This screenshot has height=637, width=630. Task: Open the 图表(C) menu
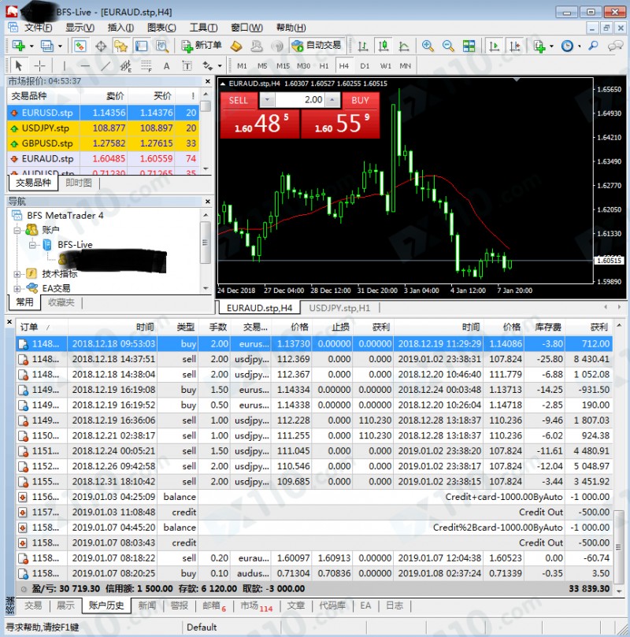click(x=161, y=28)
